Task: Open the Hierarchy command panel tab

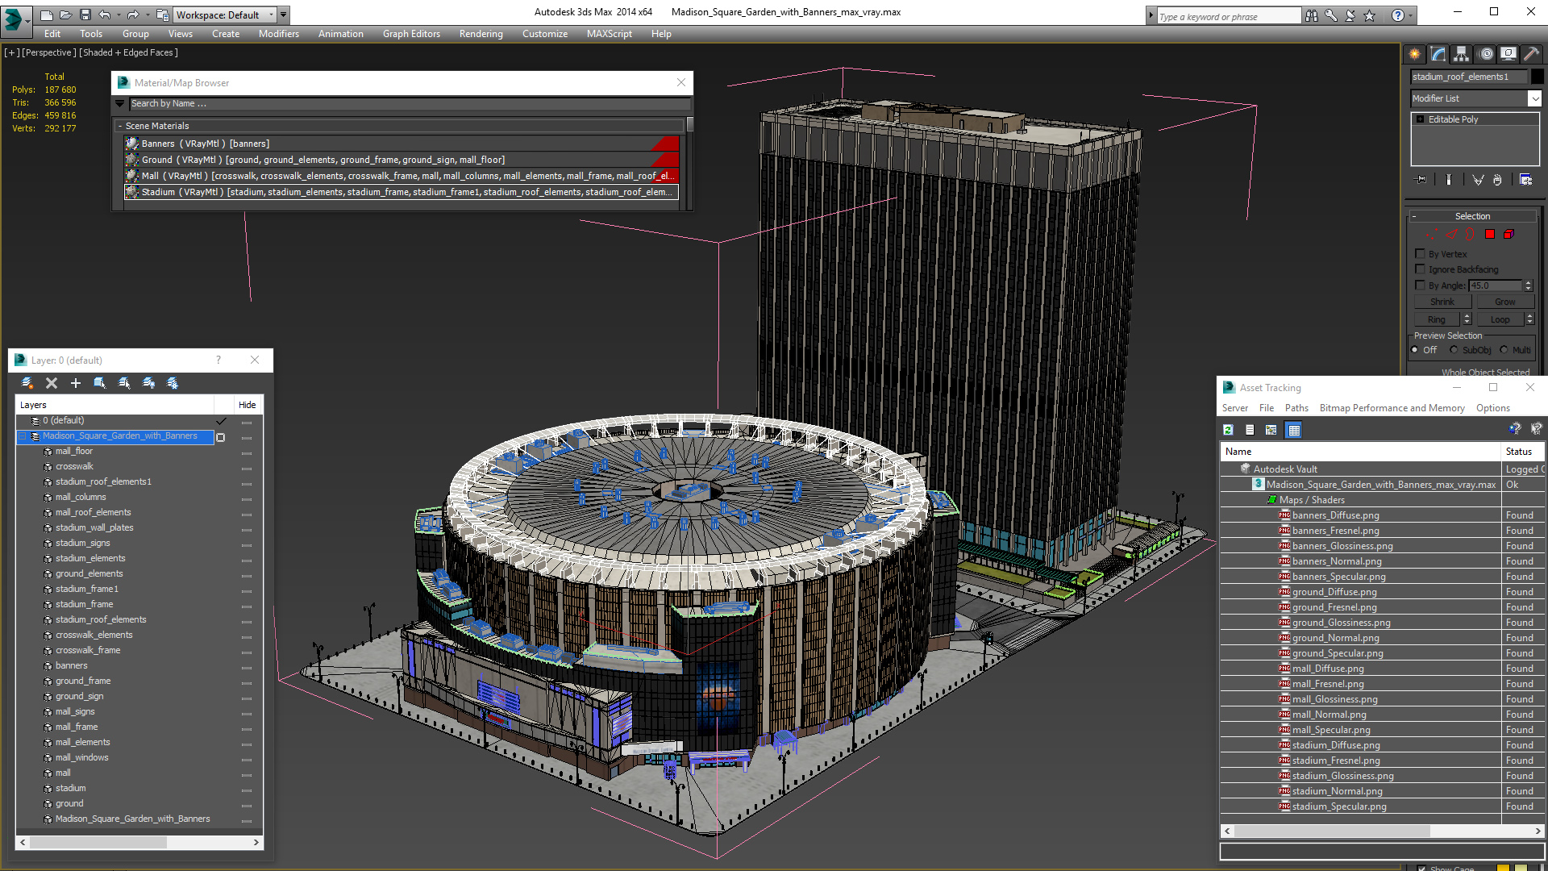Action: [1462, 54]
